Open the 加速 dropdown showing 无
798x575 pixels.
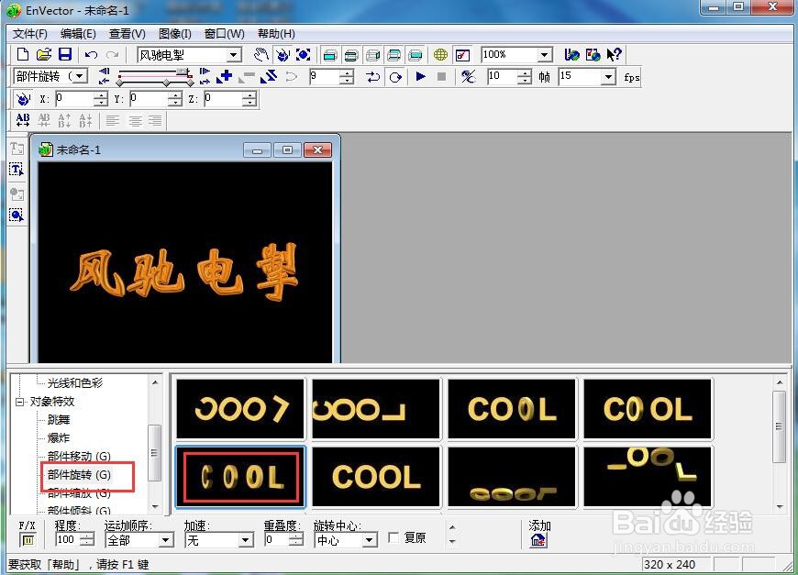[246, 540]
